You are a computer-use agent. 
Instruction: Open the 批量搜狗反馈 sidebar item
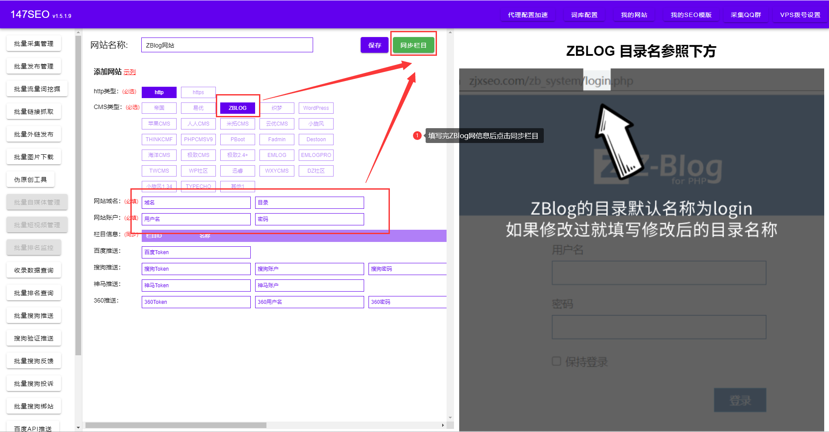[x=34, y=361]
